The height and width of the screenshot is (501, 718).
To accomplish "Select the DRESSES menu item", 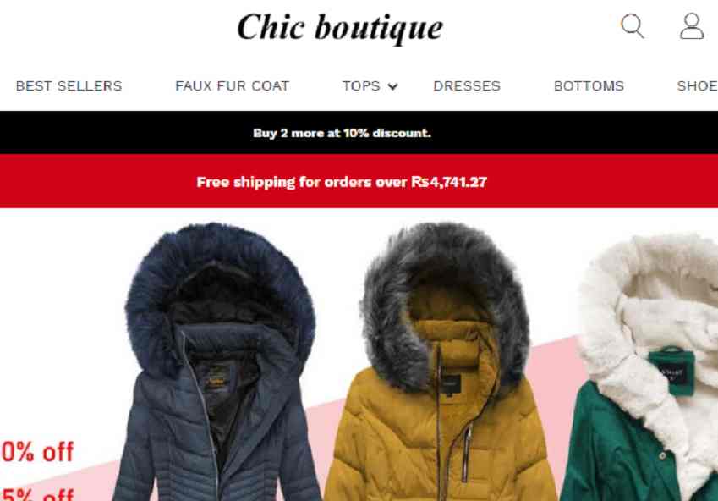I will tap(467, 85).
